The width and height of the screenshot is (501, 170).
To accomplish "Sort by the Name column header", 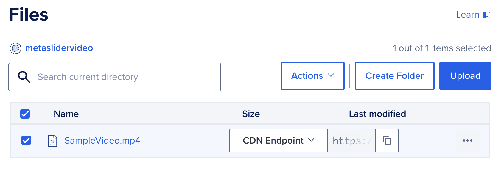I will click(x=66, y=114).
